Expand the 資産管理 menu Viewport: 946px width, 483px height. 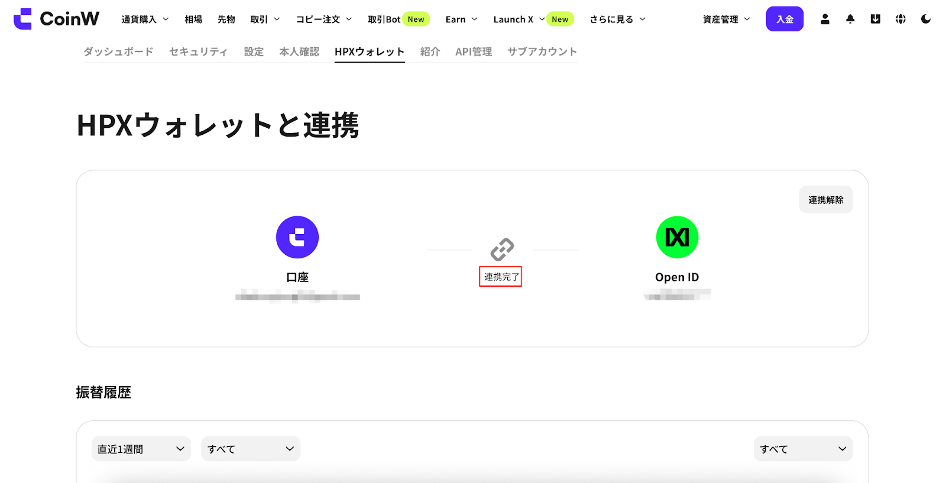pos(726,20)
